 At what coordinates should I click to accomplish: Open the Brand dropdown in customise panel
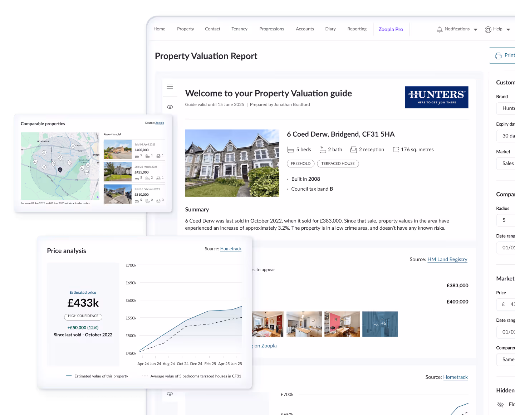pos(506,108)
